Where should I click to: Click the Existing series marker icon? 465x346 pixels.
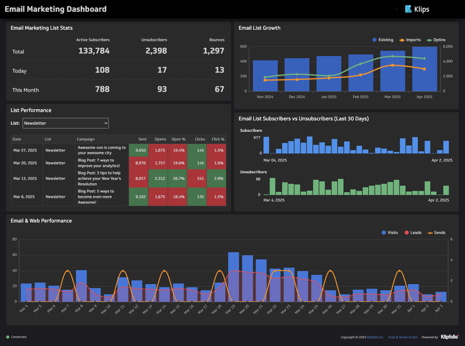coord(374,40)
